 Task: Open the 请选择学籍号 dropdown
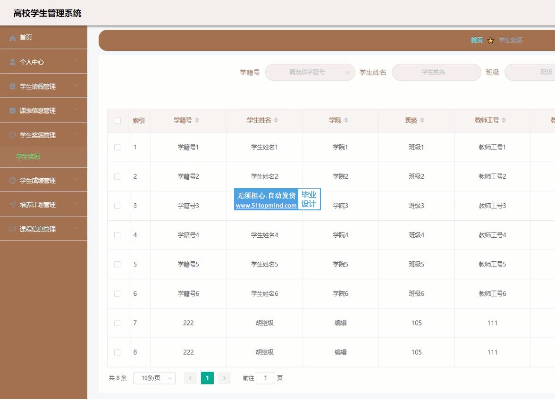[x=310, y=72]
